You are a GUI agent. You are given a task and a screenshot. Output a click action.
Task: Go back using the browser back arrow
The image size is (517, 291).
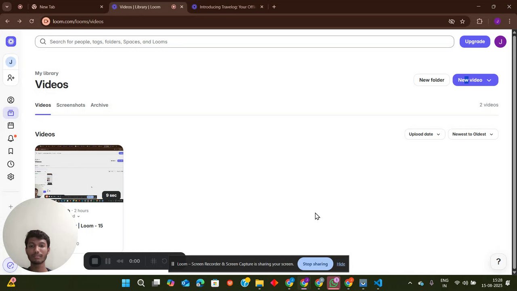point(7,21)
